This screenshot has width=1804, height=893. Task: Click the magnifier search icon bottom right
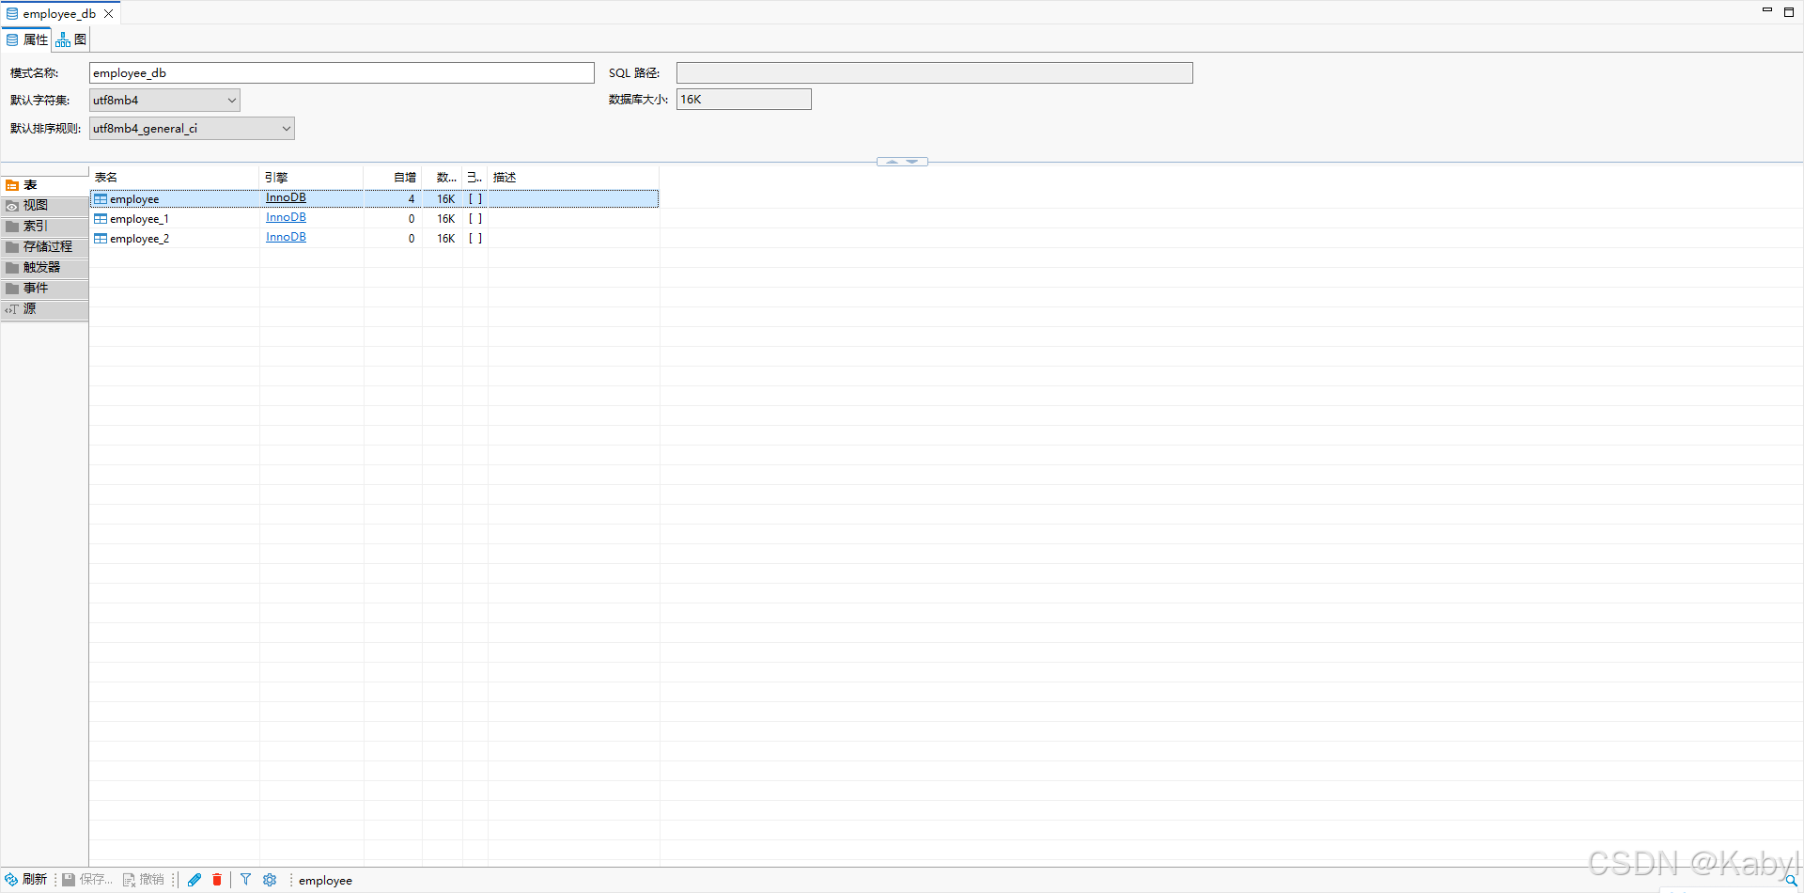(1791, 881)
